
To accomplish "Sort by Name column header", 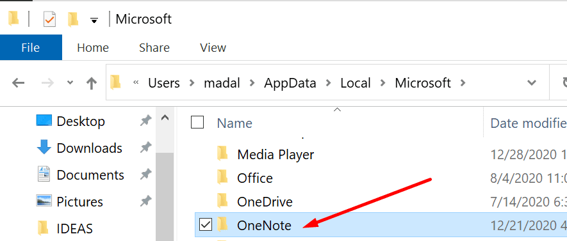I will pos(234,123).
